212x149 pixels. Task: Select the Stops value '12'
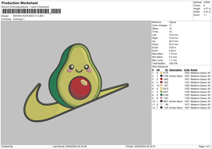tap(170, 28)
